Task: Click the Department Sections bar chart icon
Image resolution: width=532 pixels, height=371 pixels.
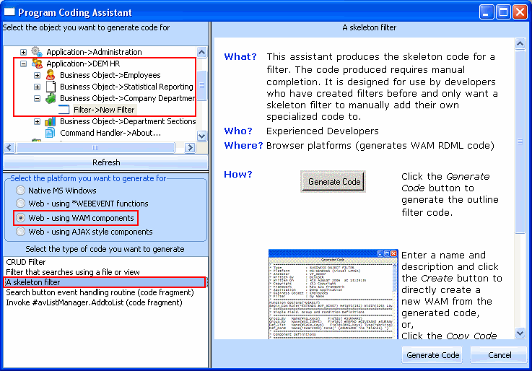Action: pos(51,121)
